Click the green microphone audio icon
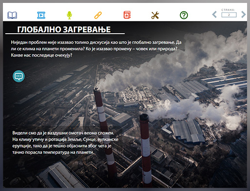The width and height of the screenshot is (250, 191). [69, 15]
